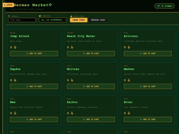Add Mewtwo to cart

(148, 86)
